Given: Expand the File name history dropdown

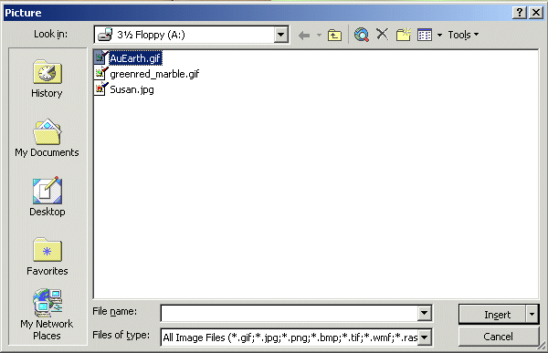Looking at the screenshot, I should [x=425, y=313].
